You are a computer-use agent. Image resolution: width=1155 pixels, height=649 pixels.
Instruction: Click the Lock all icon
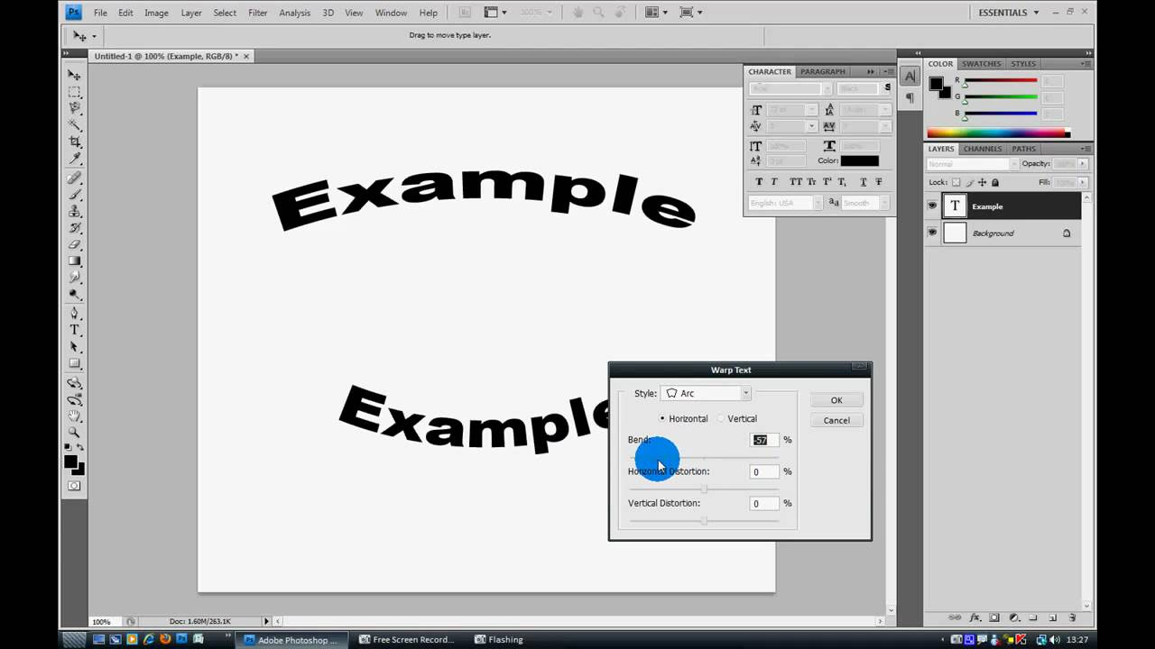click(993, 182)
